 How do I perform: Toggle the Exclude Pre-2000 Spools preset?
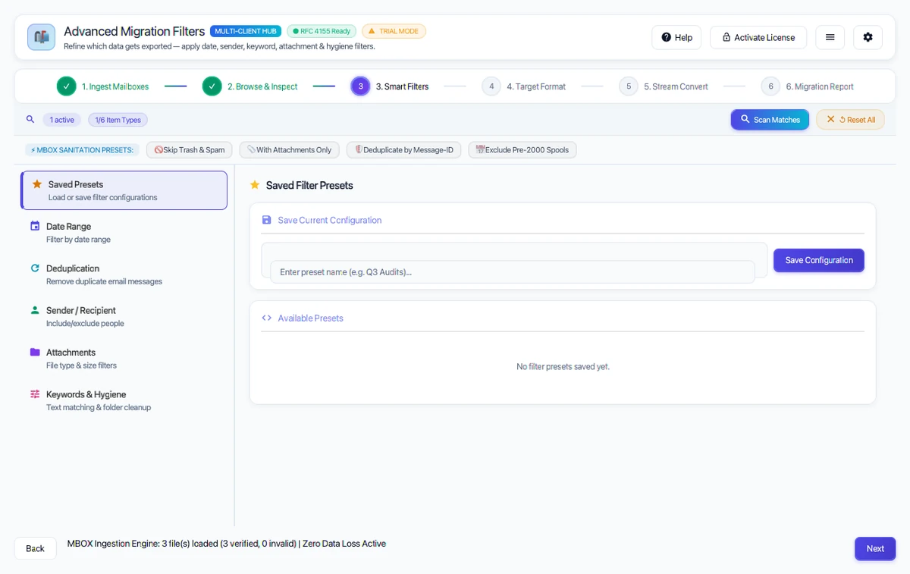tap(522, 150)
